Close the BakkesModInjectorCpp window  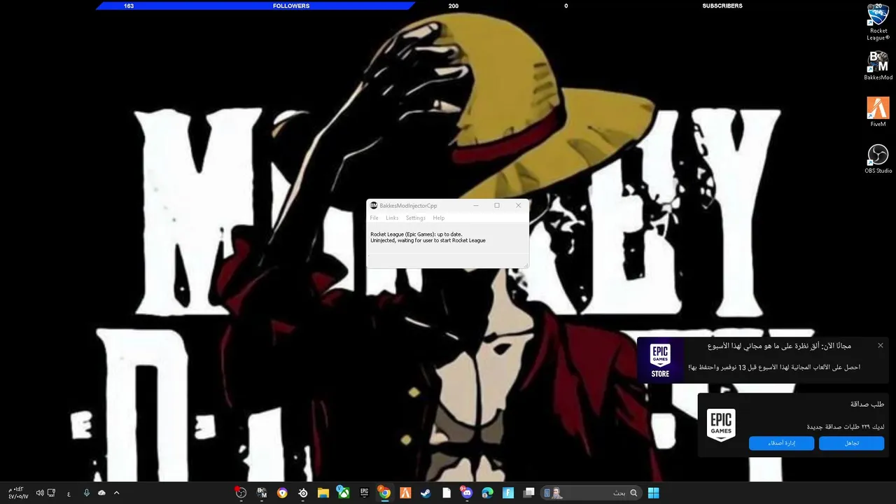518,205
